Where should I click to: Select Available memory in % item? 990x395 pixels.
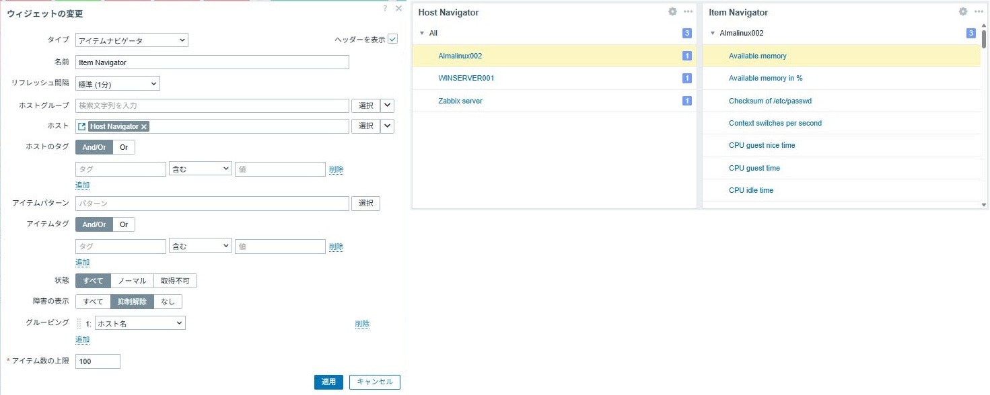[x=765, y=78]
